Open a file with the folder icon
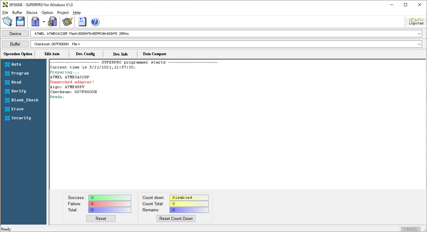The width and height of the screenshot is (427, 232). [x=7, y=22]
